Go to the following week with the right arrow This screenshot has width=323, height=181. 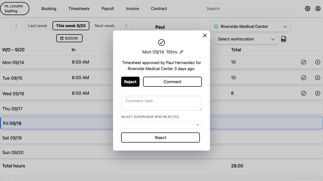126,26
